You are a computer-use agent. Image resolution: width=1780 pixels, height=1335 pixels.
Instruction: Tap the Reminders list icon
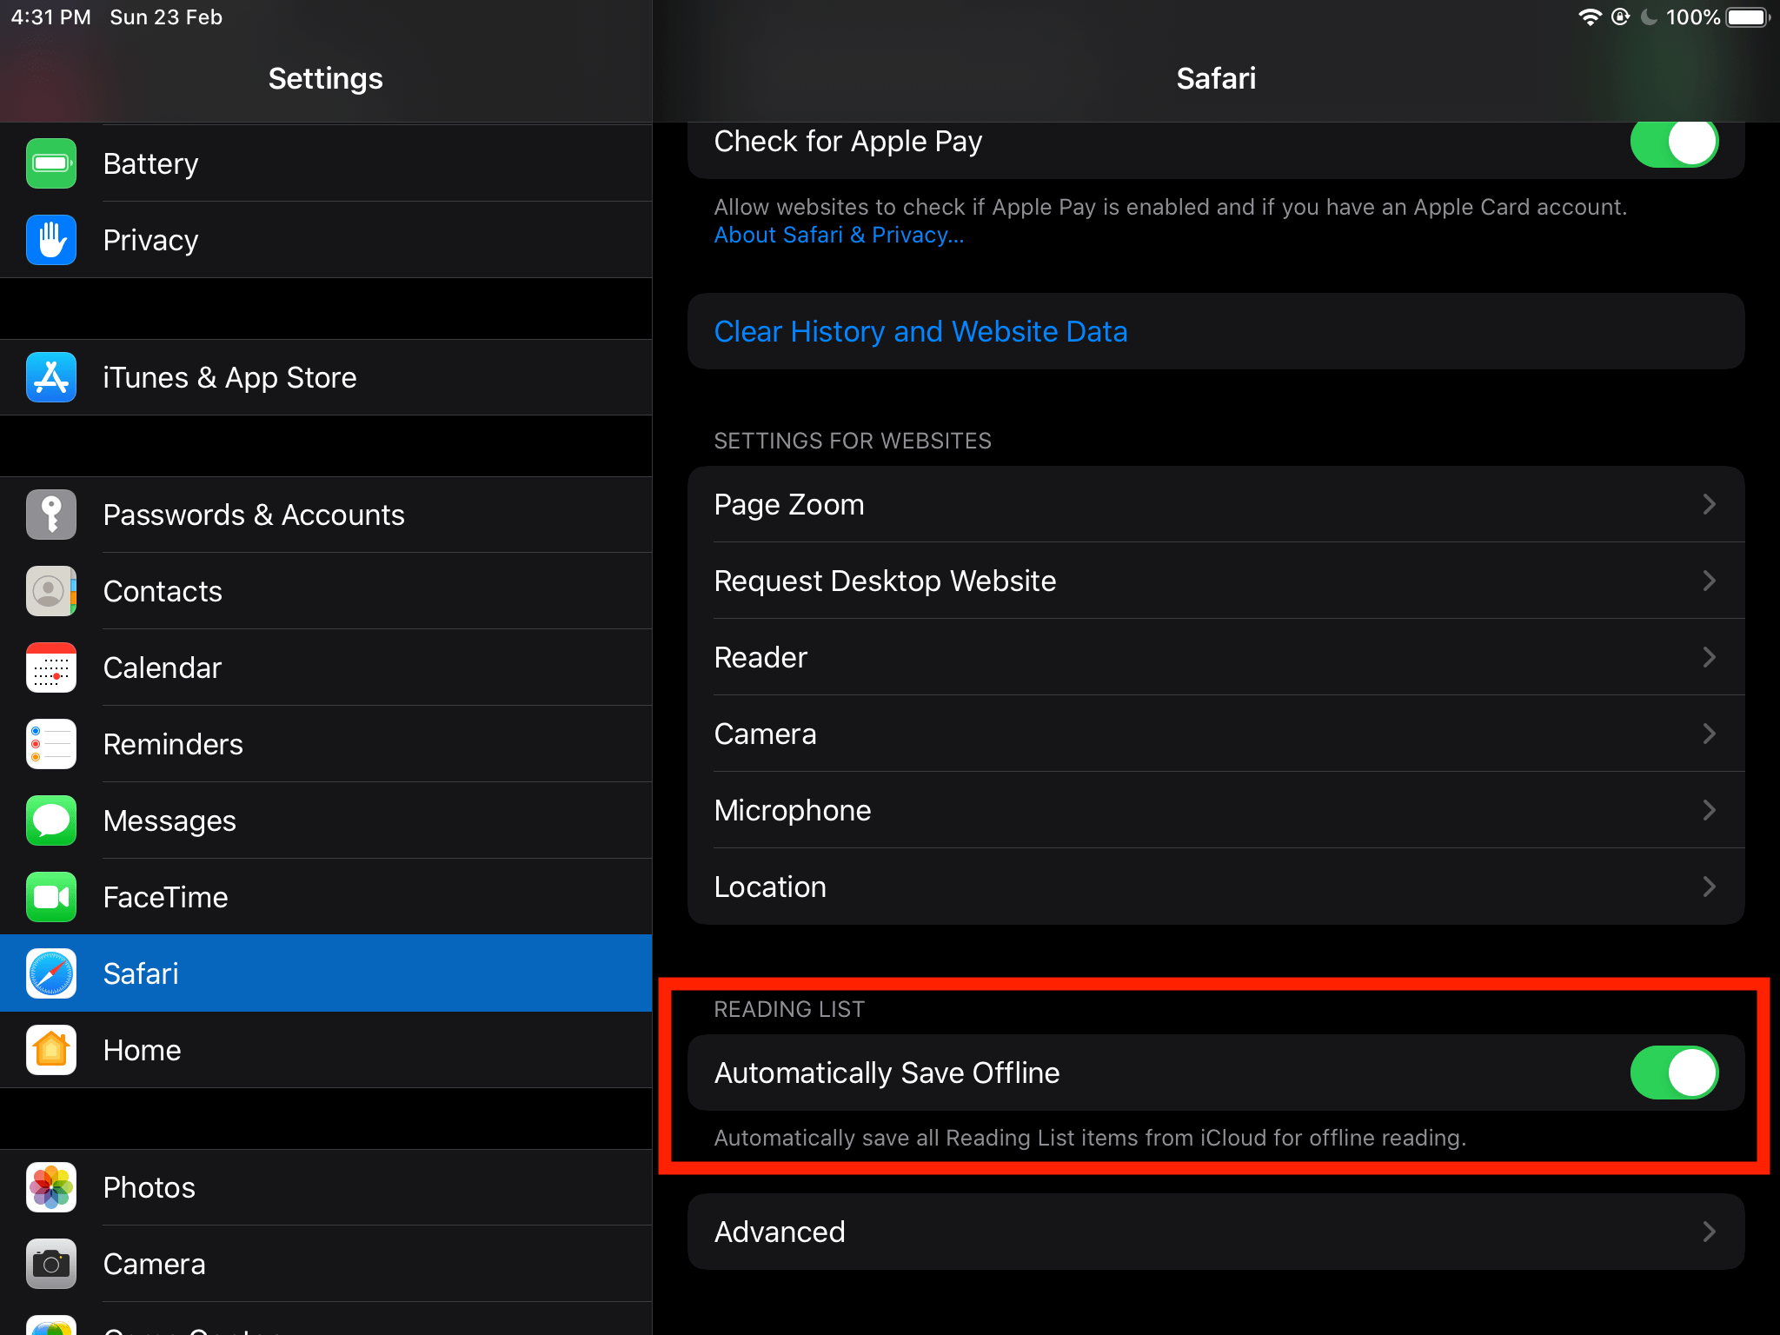click(51, 744)
